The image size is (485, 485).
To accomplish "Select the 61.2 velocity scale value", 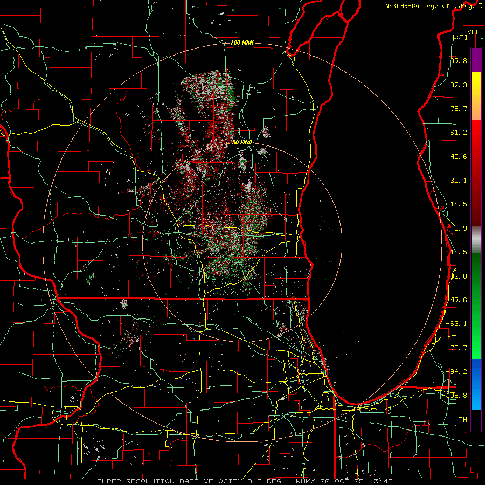I will pos(459,133).
